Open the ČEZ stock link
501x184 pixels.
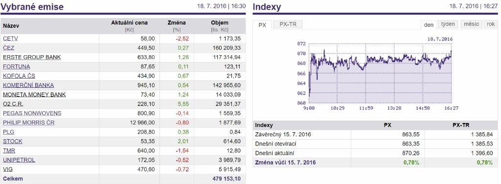coord(9,48)
